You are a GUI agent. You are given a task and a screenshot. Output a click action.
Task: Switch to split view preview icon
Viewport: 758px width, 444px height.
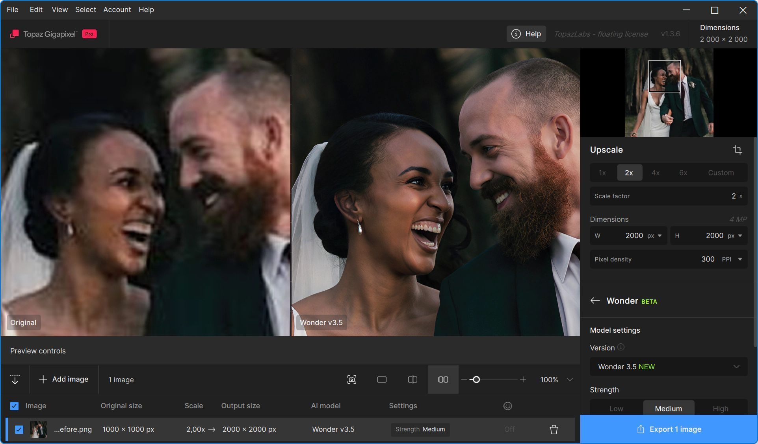(x=412, y=380)
